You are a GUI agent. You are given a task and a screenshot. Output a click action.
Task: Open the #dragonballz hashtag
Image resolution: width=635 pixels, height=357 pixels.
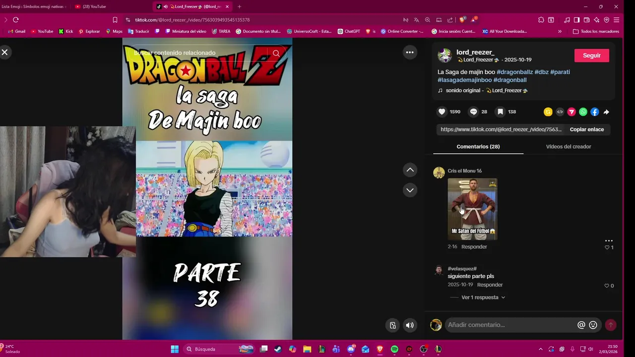click(514, 72)
